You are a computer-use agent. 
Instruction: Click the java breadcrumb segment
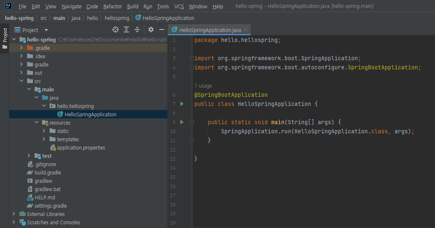coord(76,18)
